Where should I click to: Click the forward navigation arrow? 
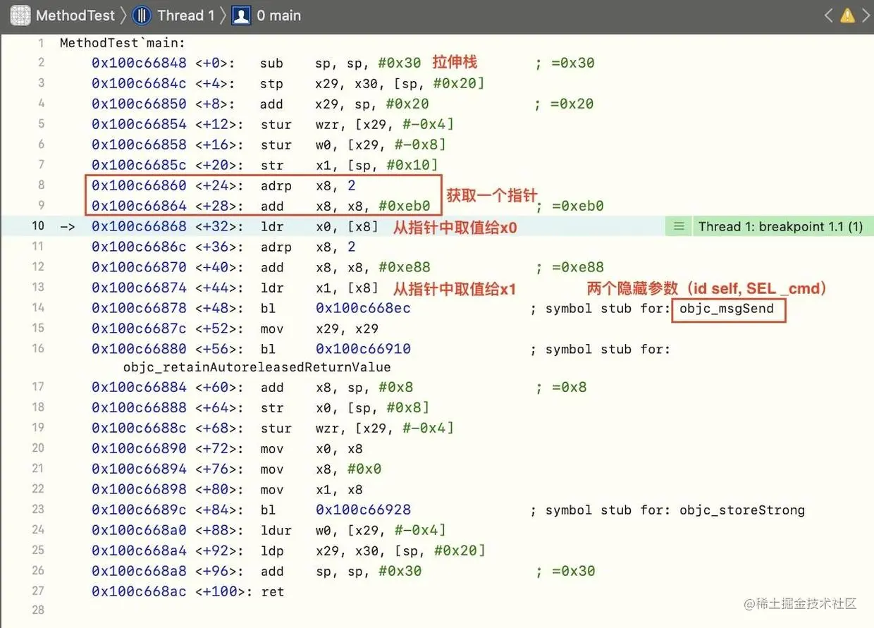coord(866,14)
